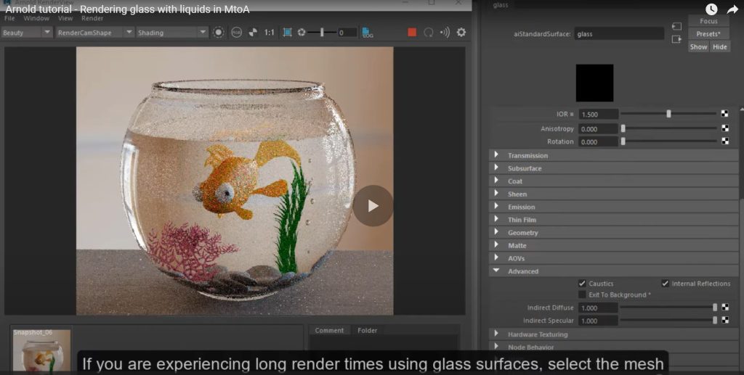Click the video Share arrow icon
This screenshot has height=375, width=744.
pos(733,9)
